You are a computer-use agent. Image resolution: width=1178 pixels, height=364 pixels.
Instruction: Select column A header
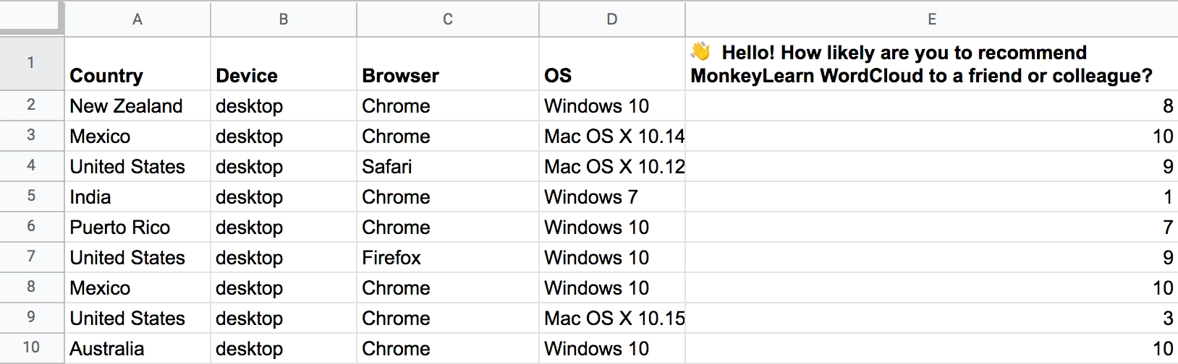tap(137, 19)
